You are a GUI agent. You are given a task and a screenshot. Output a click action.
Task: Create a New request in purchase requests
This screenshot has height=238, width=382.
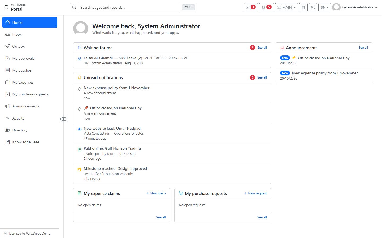click(255, 193)
